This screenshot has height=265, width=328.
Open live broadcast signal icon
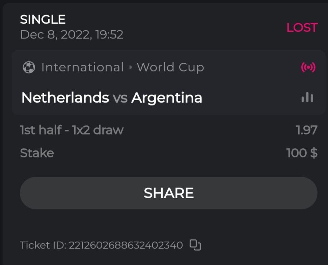pos(308,68)
